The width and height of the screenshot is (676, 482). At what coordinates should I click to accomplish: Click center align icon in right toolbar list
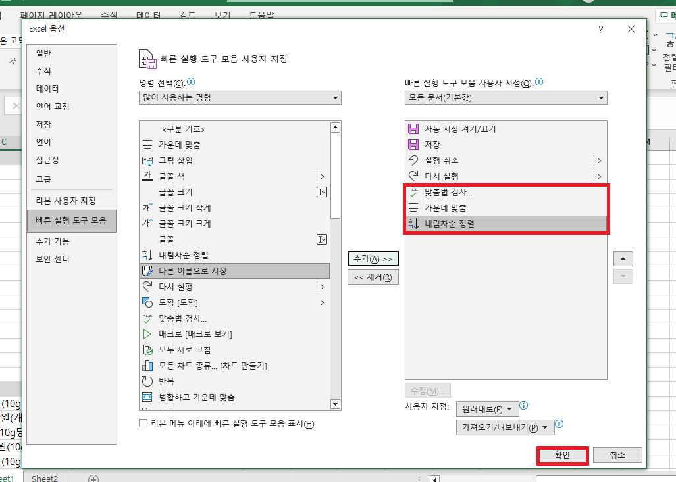tap(413, 208)
